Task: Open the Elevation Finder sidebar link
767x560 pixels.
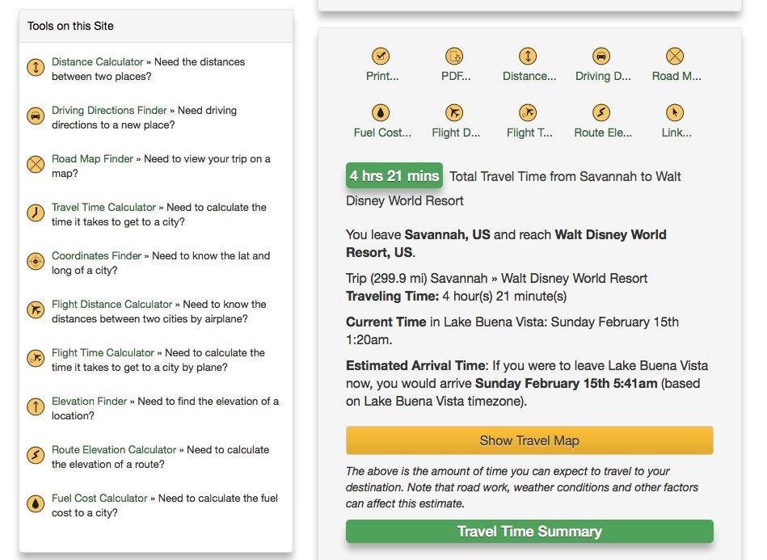Action: [89, 402]
